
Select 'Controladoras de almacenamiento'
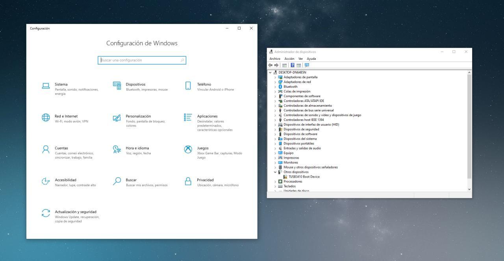(308, 106)
